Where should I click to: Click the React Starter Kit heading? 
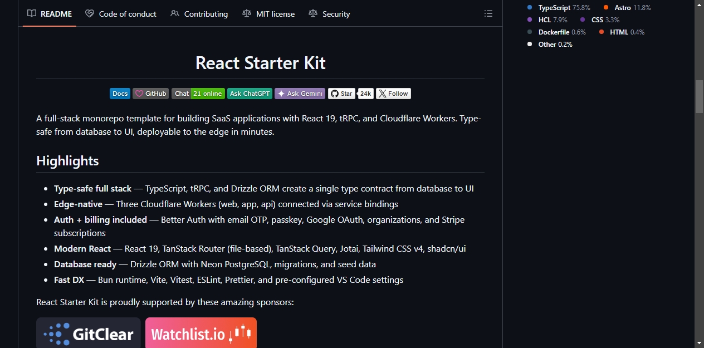pos(260,63)
